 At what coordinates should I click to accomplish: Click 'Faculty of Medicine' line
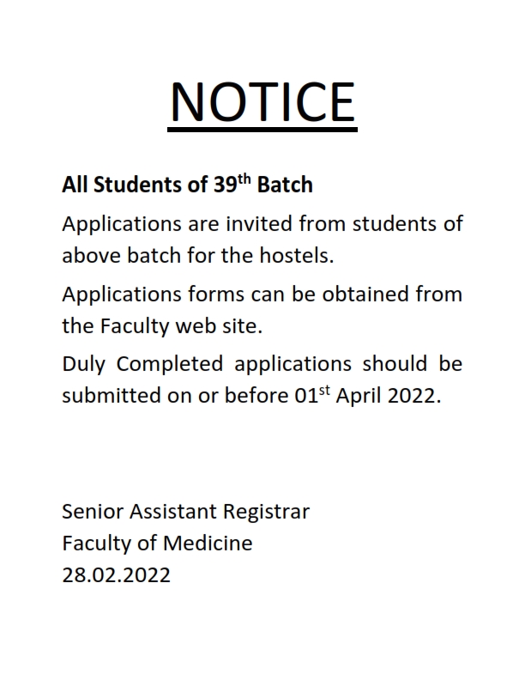[x=157, y=543]
